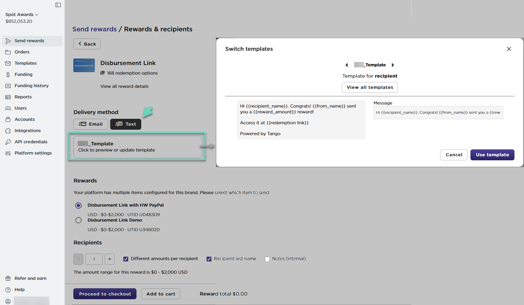Uncheck Different amounts per recipient
Screen dimensions: 524x305
click(x=126, y=259)
